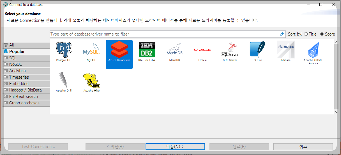Open the Full-text search category
This screenshot has height=155, width=341.
(x=26, y=97)
